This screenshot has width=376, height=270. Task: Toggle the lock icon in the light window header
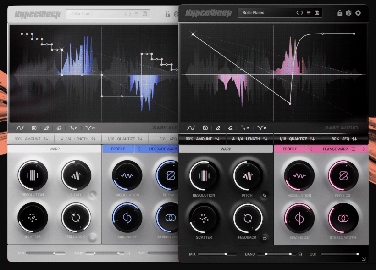(168, 14)
